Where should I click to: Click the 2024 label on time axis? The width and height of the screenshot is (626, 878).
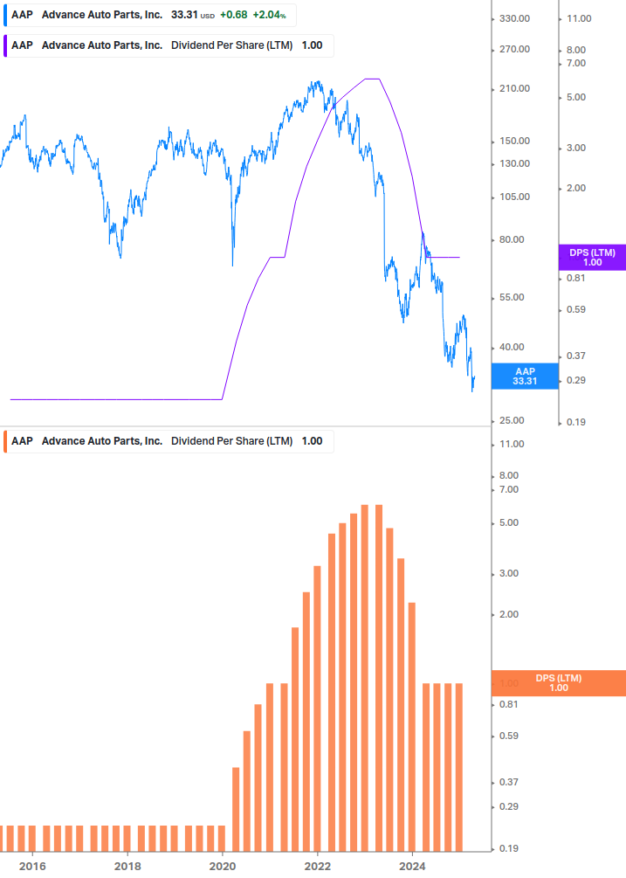tap(412, 867)
